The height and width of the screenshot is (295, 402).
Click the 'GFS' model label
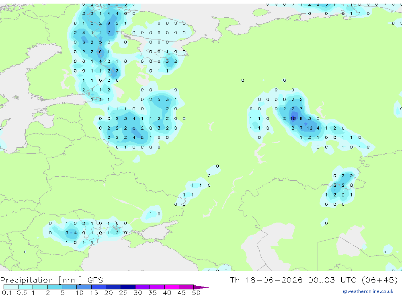pos(95,280)
